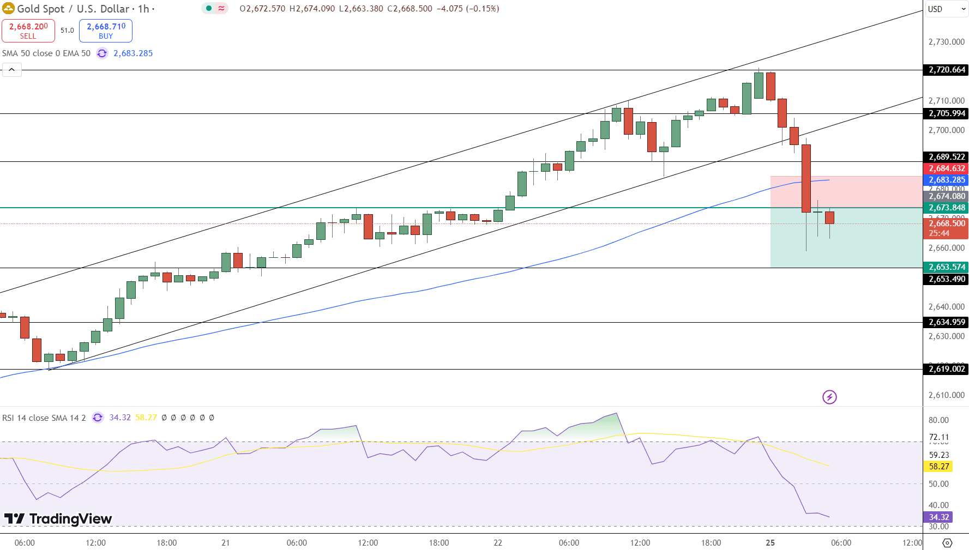Image resolution: width=969 pixels, height=550 pixels.
Task: Click the red 2,684.632 stop level label
Action: tap(946, 168)
